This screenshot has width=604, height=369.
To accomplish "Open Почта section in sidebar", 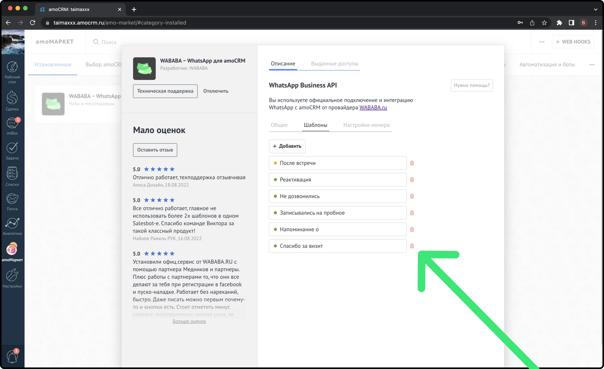I will (12, 202).
